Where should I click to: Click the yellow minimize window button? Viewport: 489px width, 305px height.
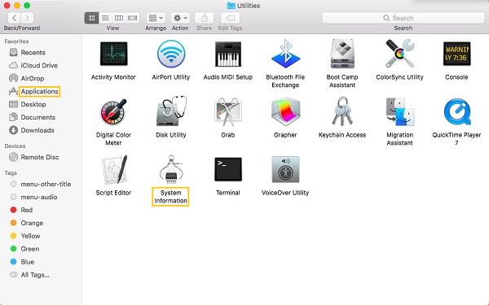tap(17, 6)
